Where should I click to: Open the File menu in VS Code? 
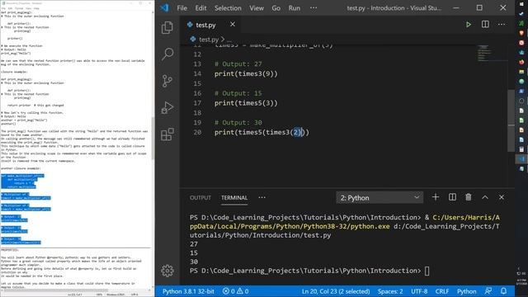point(181,8)
